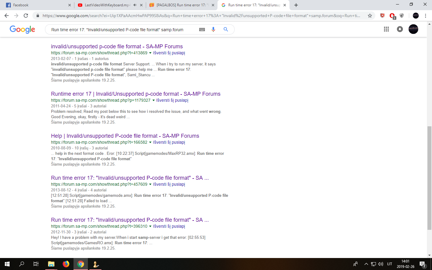Open the 2013-08-12 Run time error 17 result

click(130, 178)
